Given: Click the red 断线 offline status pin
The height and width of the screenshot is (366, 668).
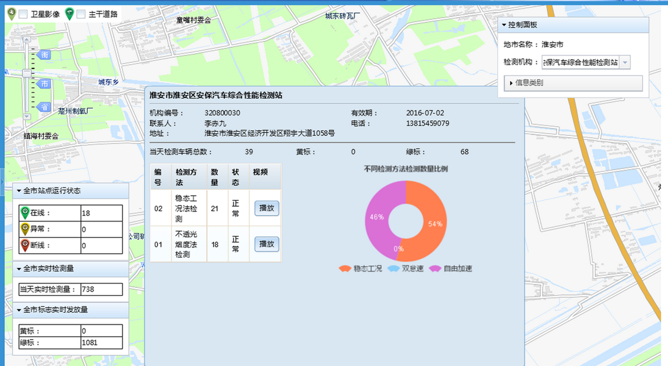Looking at the screenshot, I should pyautogui.click(x=25, y=245).
